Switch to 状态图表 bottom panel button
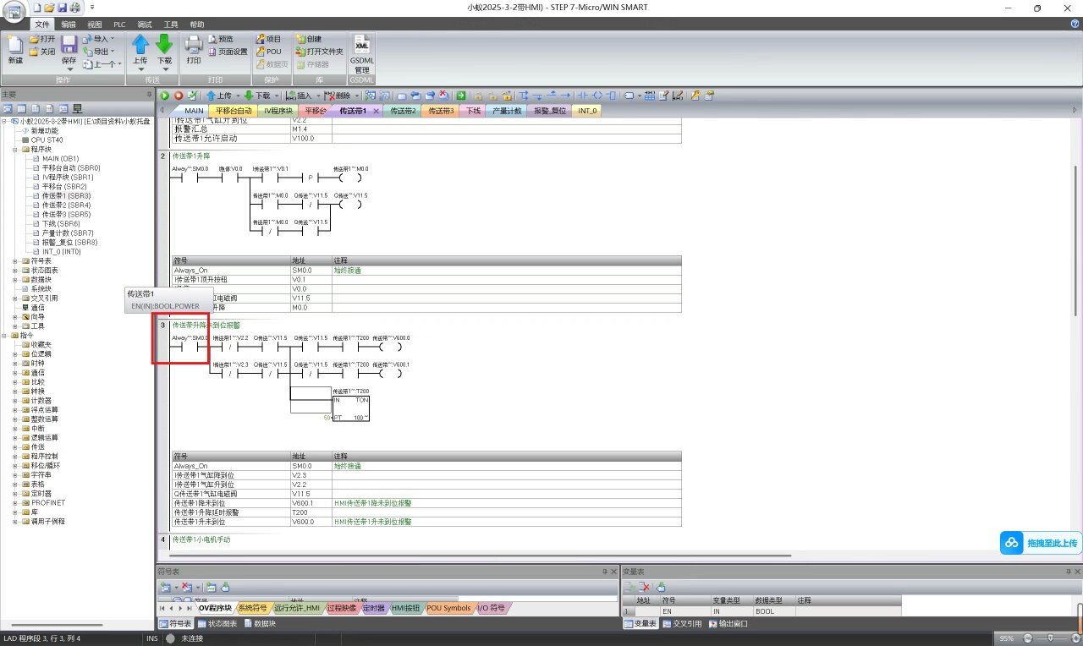 pyautogui.click(x=217, y=623)
